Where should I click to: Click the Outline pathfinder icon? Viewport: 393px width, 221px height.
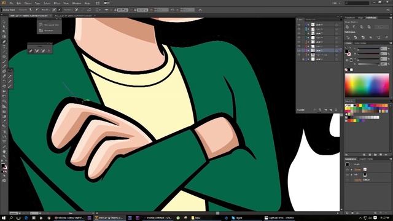pos(378,37)
